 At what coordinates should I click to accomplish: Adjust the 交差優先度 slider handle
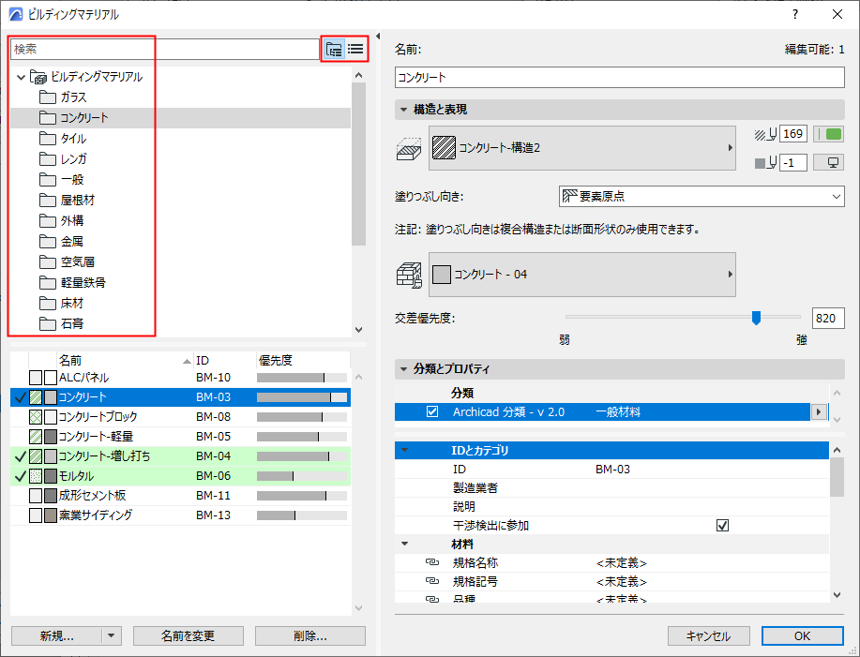756,318
